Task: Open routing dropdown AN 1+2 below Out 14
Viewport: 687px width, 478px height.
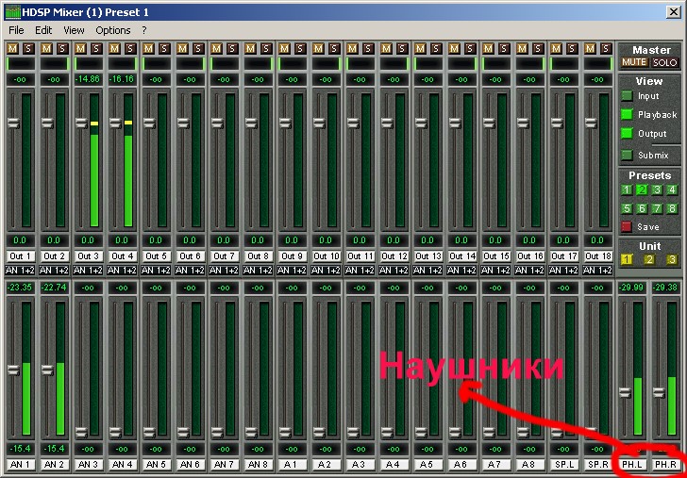Action: tap(461, 271)
